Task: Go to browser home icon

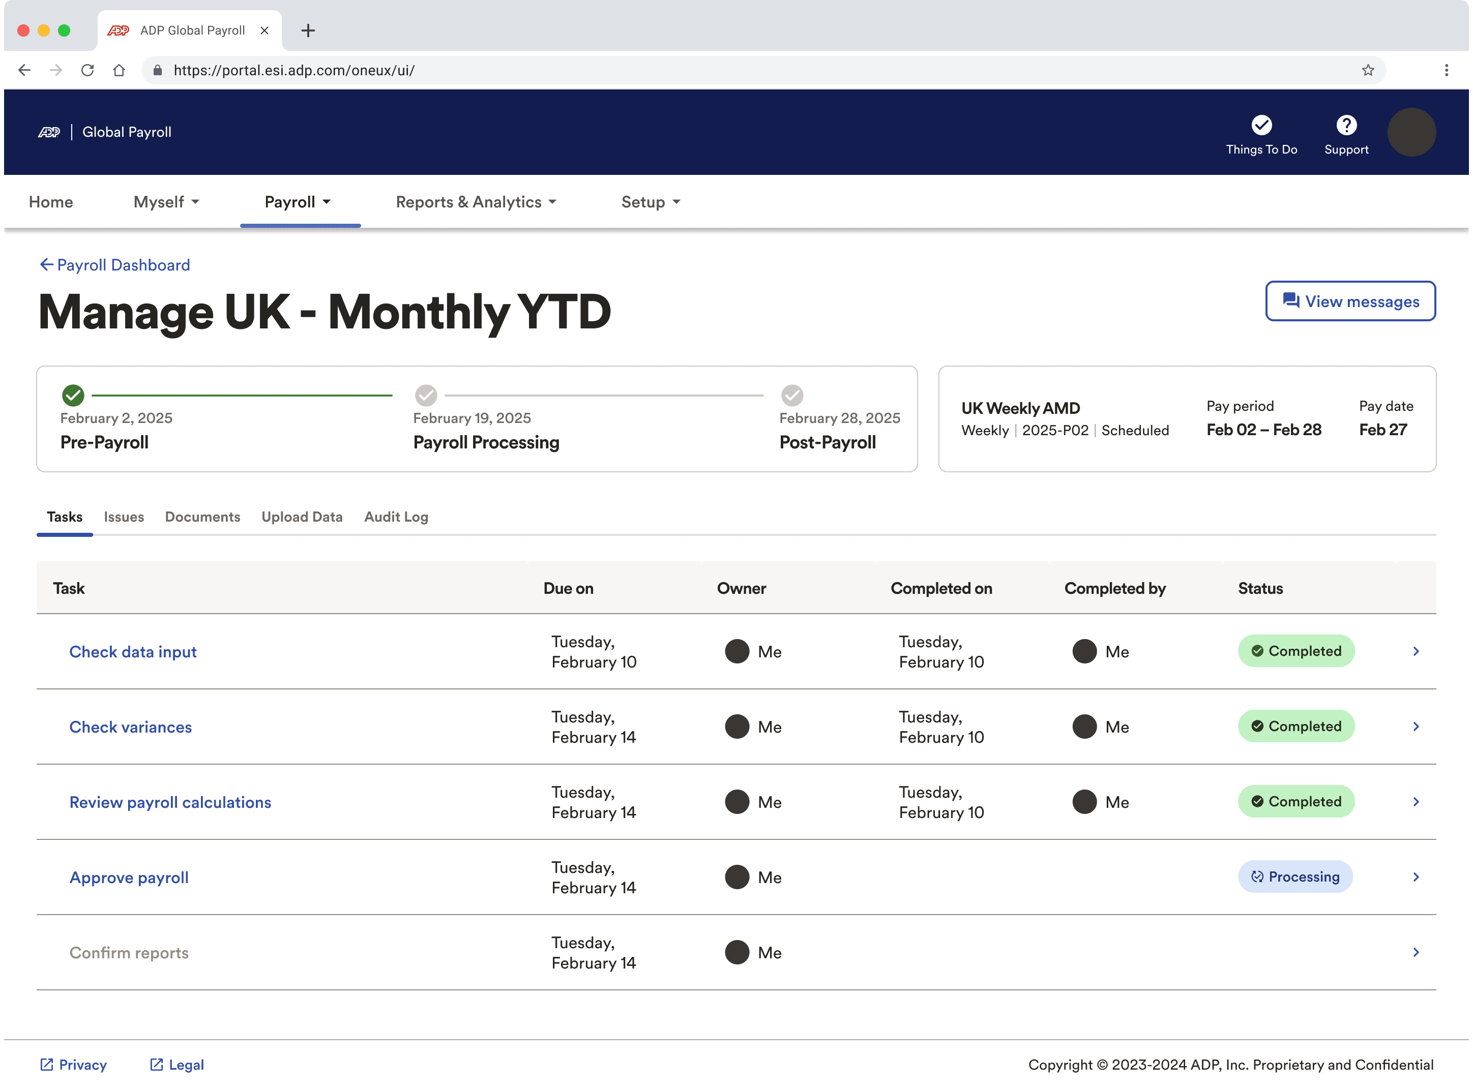Action: tap(119, 70)
